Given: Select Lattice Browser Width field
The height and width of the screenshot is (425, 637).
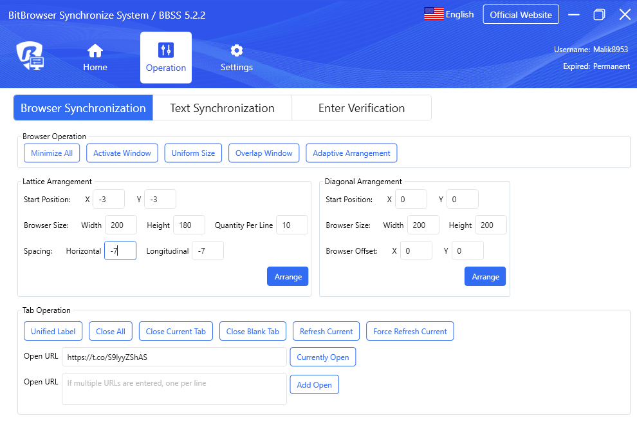Looking at the screenshot, I should tap(121, 225).
